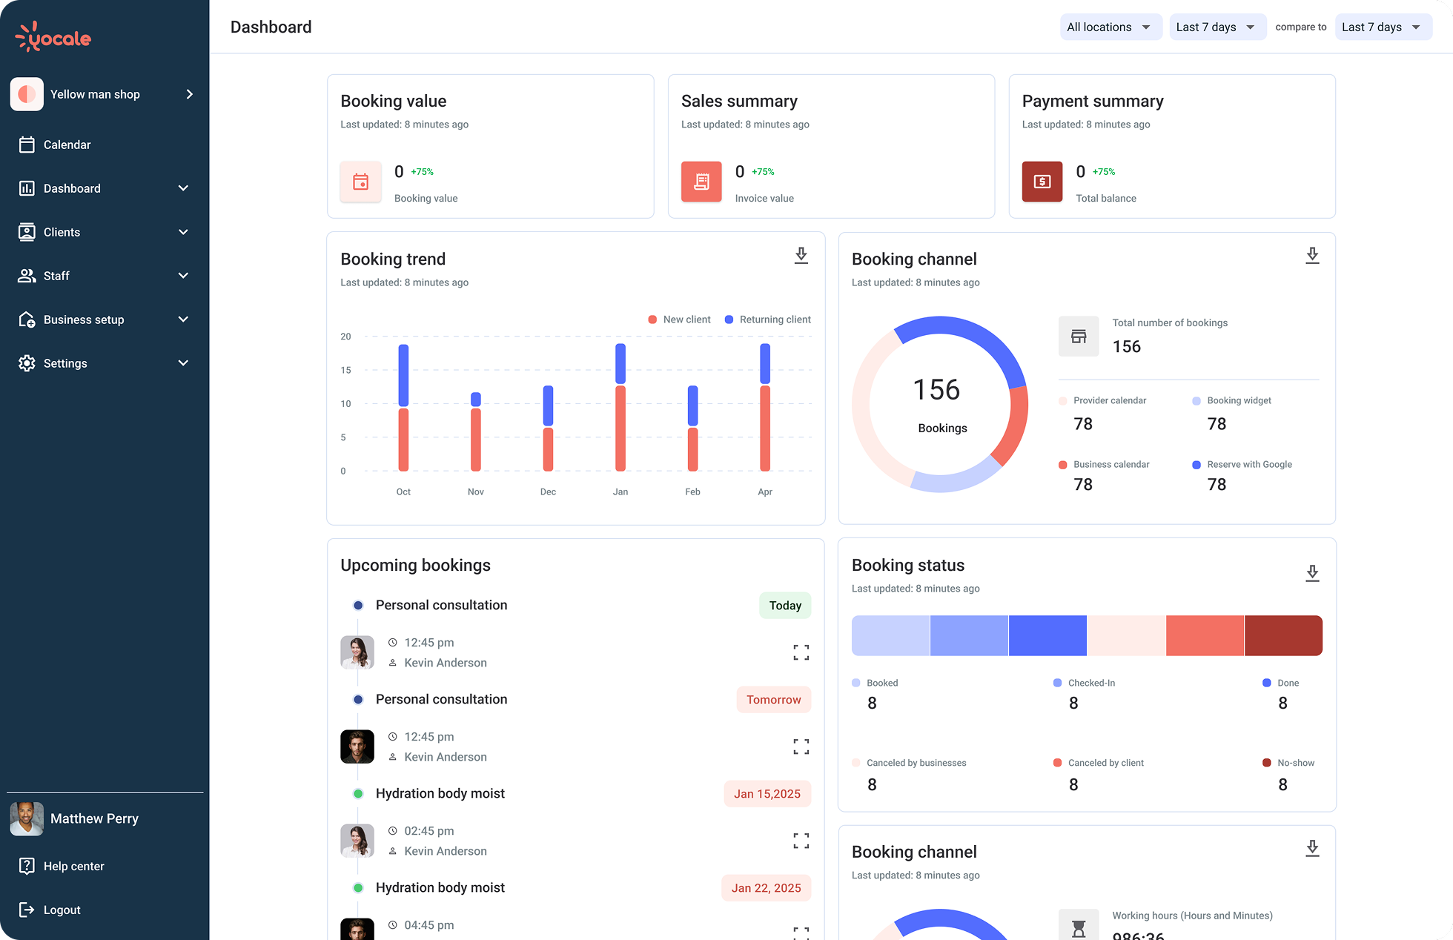The width and height of the screenshot is (1453, 940).
Task: Click Reserve with Google channel label
Action: point(1249,465)
